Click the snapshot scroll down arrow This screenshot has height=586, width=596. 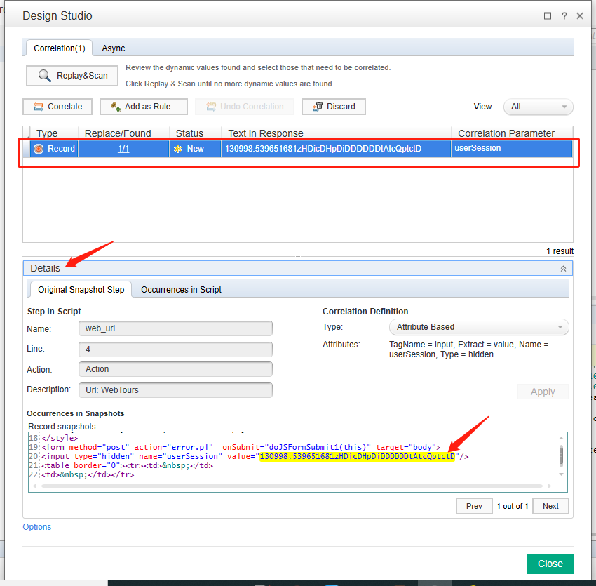point(561,474)
